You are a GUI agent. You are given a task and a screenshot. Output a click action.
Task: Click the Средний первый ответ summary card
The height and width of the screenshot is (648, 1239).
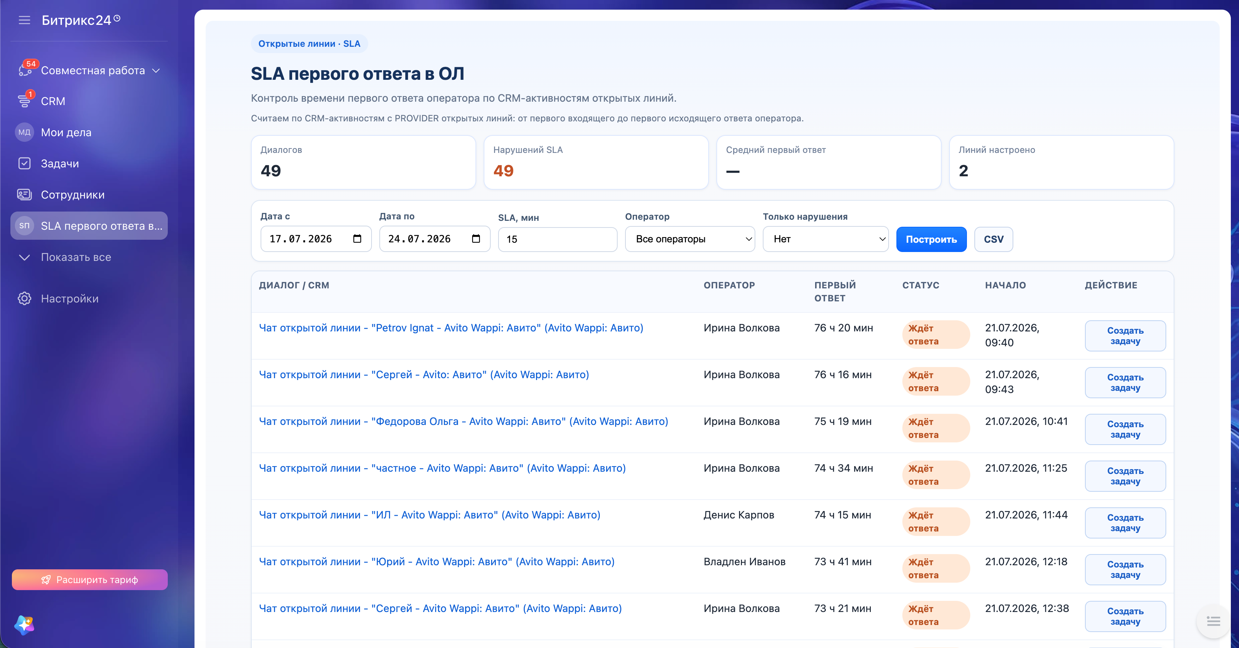(x=829, y=162)
